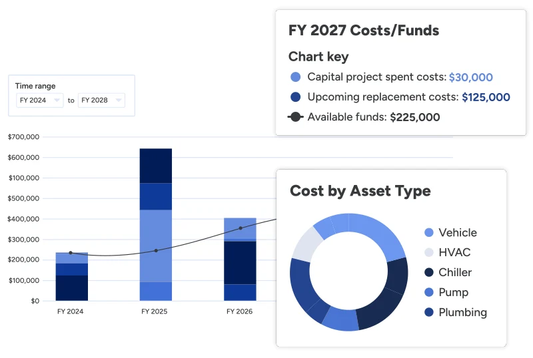Click the Vehicle legend label
The image size is (533, 358).
click(458, 233)
